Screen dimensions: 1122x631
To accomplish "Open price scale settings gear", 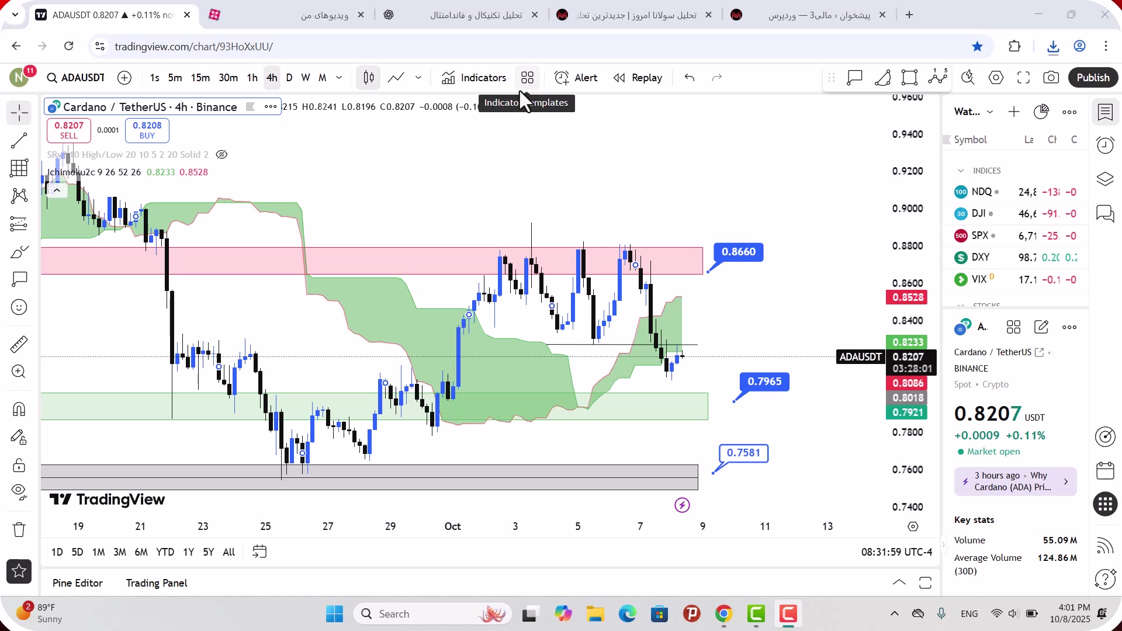I will [x=913, y=526].
